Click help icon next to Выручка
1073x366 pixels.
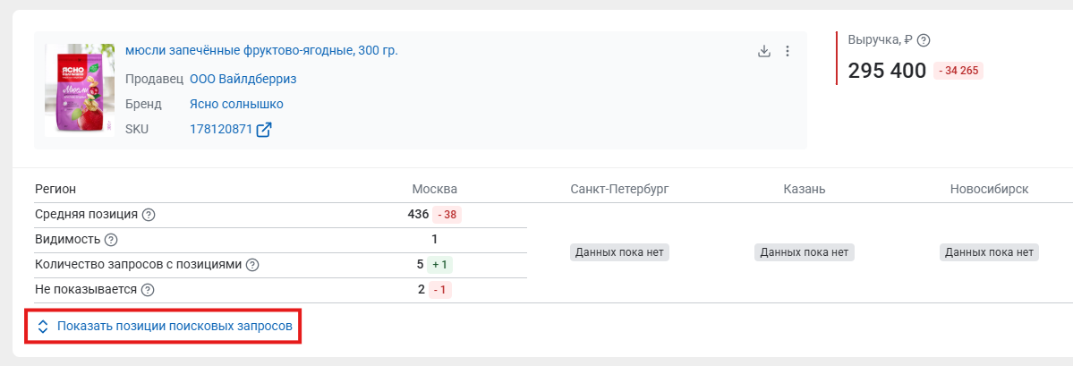click(924, 39)
